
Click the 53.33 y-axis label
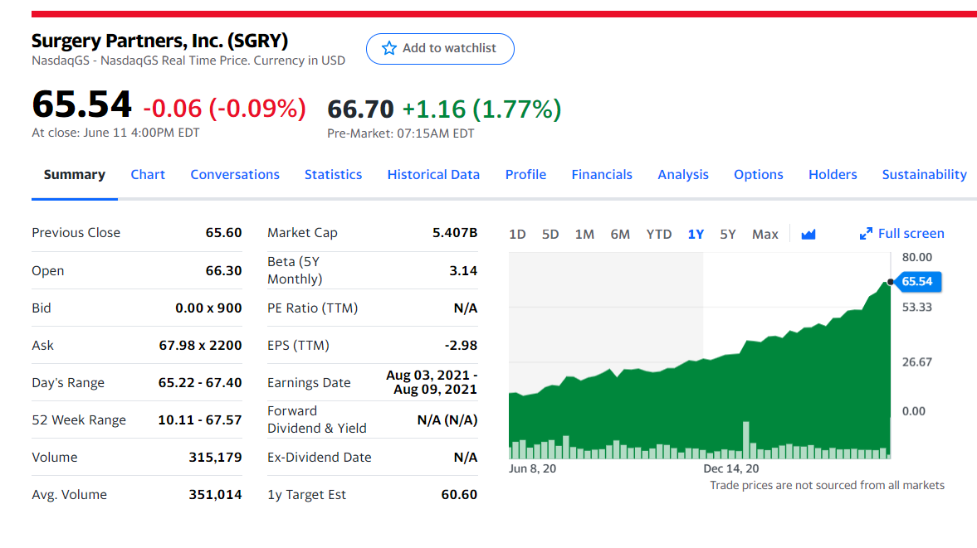917,308
